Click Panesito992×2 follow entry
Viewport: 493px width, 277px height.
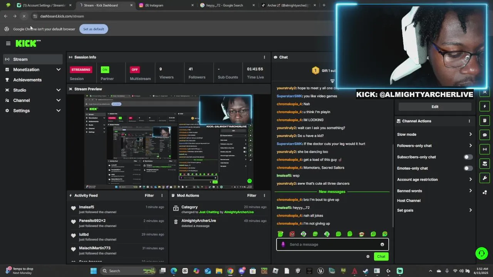pos(117,223)
